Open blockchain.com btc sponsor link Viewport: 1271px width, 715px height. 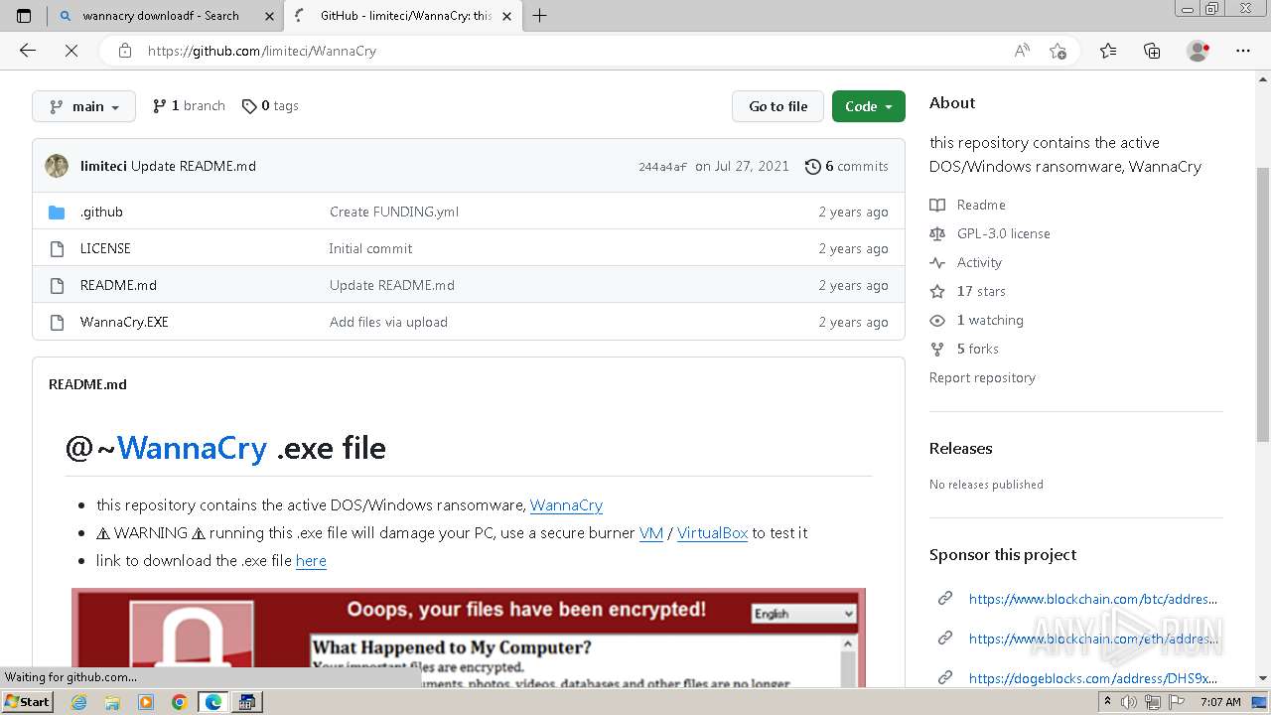[1092, 599]
